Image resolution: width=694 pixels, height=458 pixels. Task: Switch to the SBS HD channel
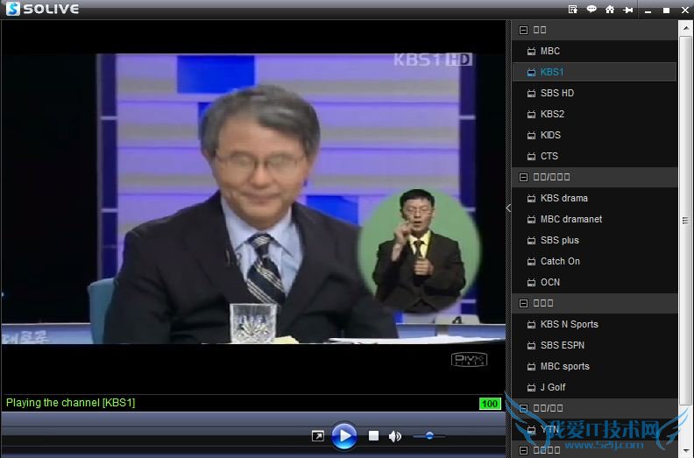tap(556, 93)
